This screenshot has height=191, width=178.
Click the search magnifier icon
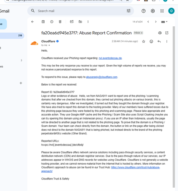click(33, 11)
